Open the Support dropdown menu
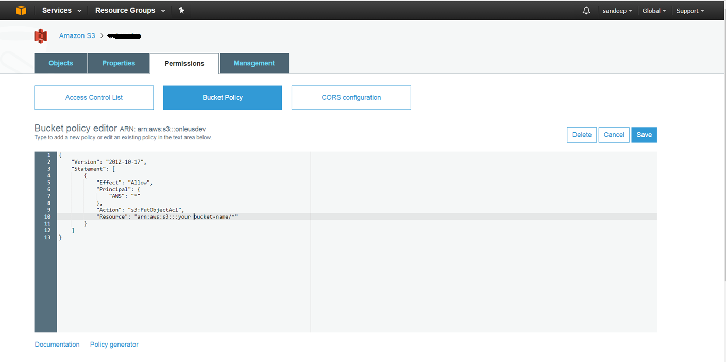 690,11
